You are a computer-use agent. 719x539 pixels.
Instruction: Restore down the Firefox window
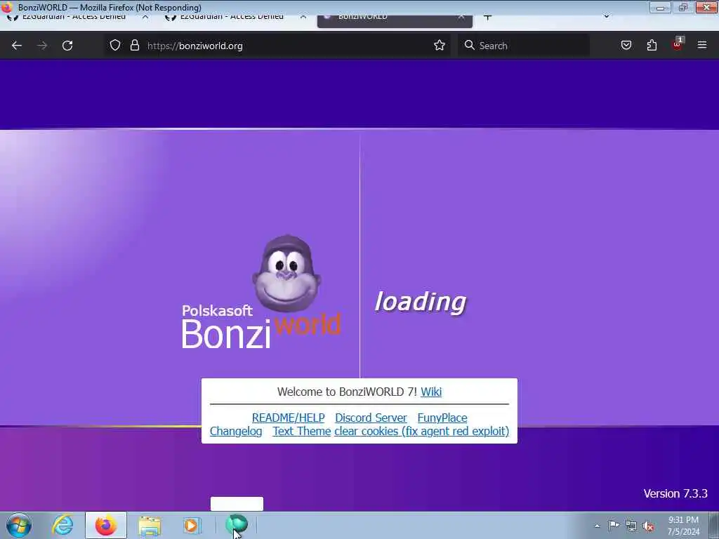pos(682,7)
